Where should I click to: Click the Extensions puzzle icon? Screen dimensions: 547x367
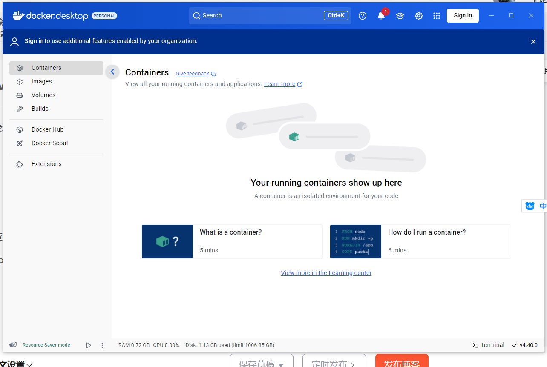[x=20, y=164]
